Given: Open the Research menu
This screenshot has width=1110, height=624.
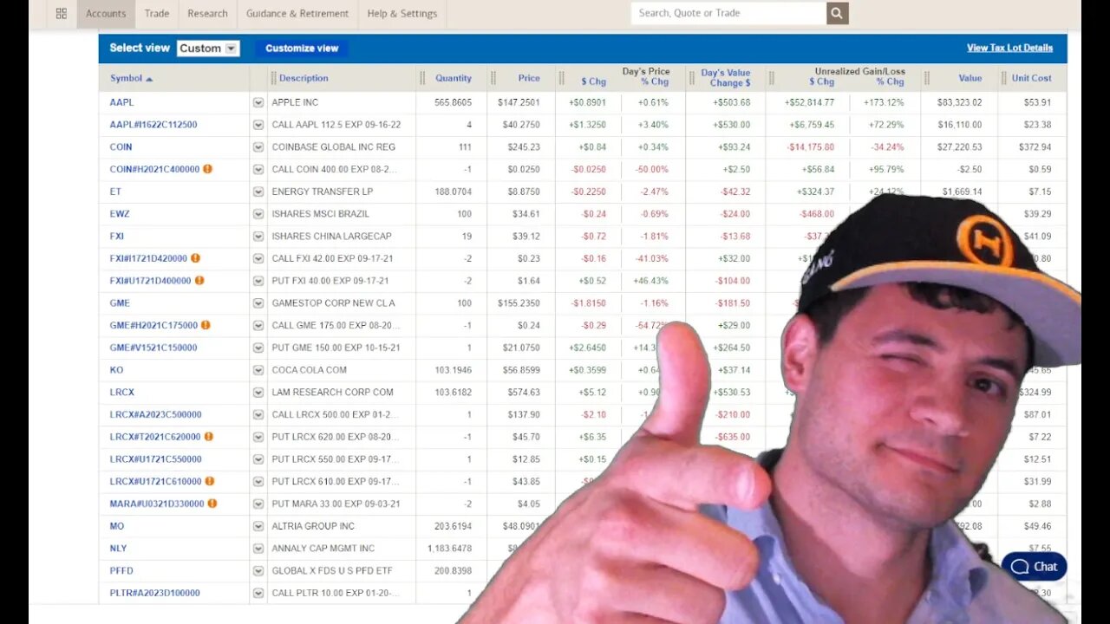Looking at the screenshot, I should tap(207, 13).
